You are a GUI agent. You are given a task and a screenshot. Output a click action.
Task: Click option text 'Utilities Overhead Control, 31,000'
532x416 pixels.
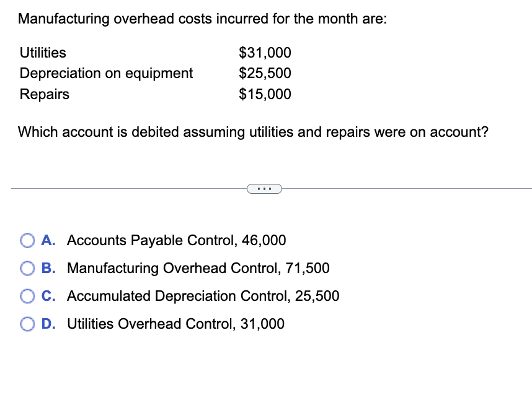[175, 324]
